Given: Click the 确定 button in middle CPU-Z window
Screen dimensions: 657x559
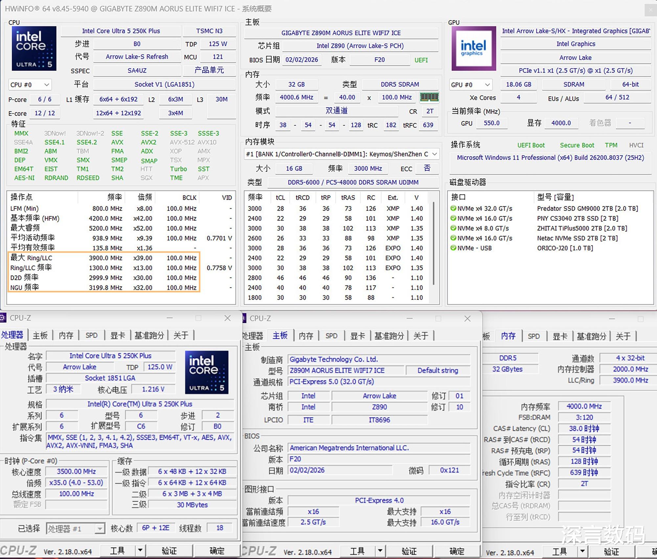Looking at the screenshot, I should [x=457, y=551].
